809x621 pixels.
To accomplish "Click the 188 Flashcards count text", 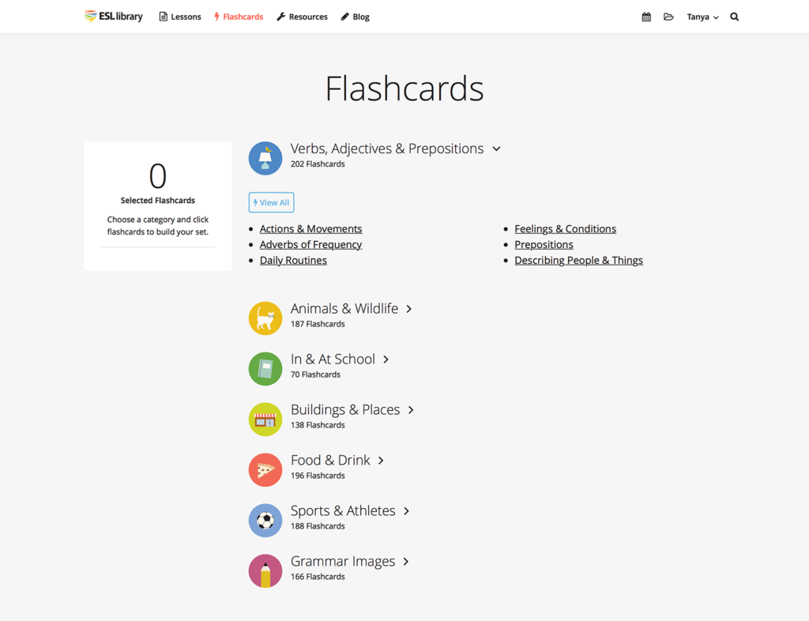I will 318,526.
